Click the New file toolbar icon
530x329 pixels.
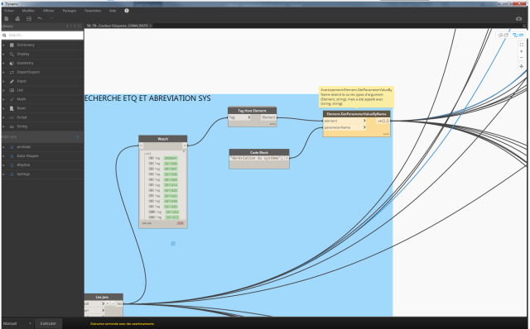coord(7,19)
